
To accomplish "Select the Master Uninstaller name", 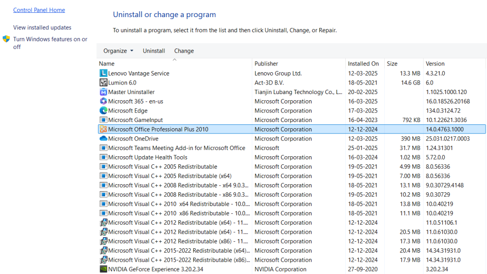I will 131,92.
